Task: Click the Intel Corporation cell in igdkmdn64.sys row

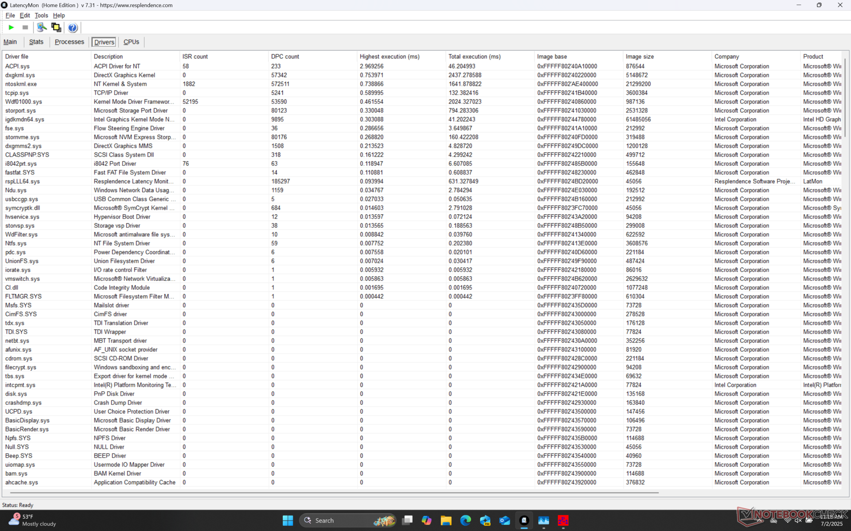Action: point(735,119)
